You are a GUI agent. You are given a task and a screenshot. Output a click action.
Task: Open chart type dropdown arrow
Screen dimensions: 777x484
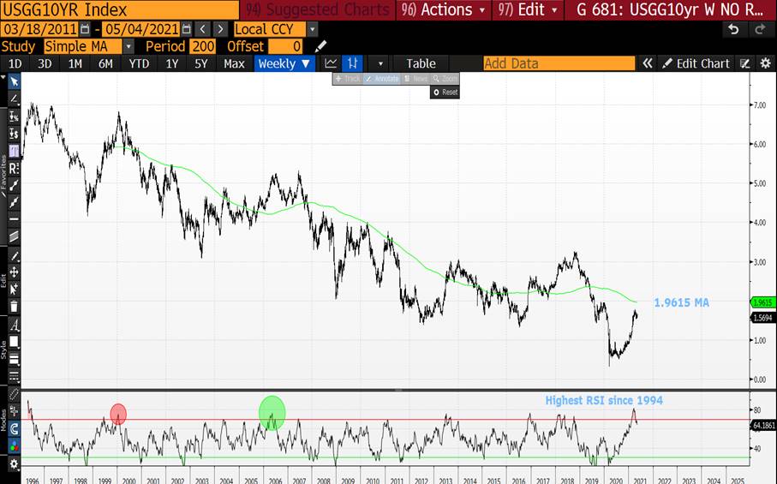[x=380, y=64]
